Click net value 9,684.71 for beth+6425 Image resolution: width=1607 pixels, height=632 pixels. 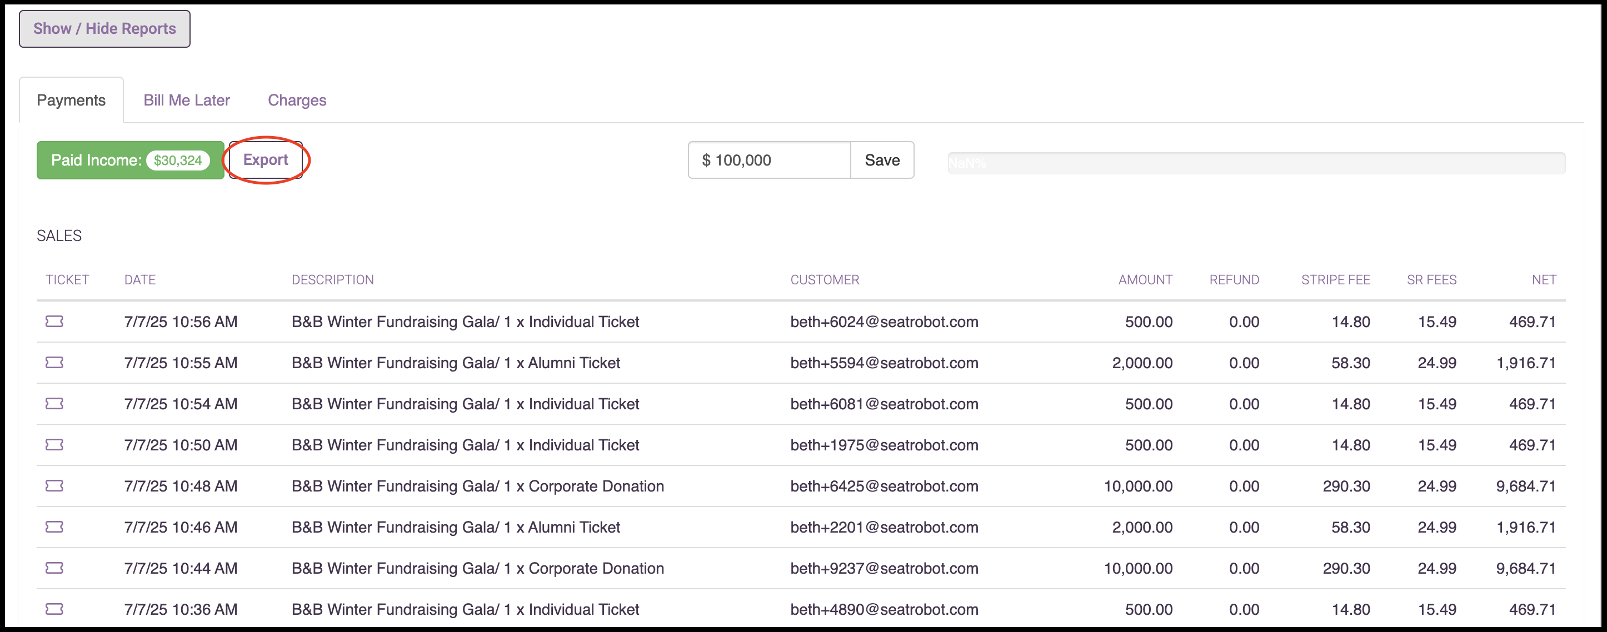pyautogui.click(x=1526, y=486)
